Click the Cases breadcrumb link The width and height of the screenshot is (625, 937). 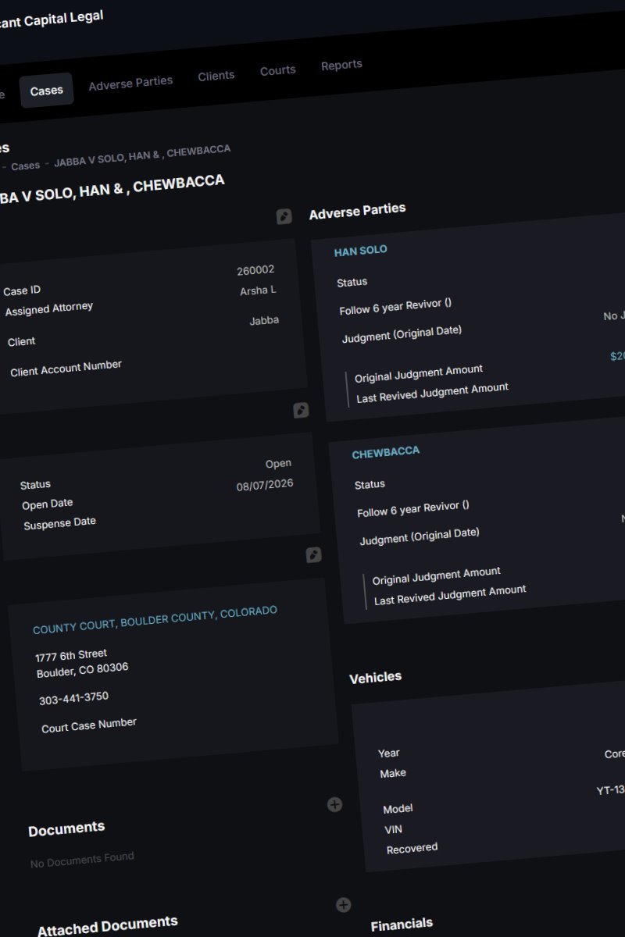tap(26, 166)
